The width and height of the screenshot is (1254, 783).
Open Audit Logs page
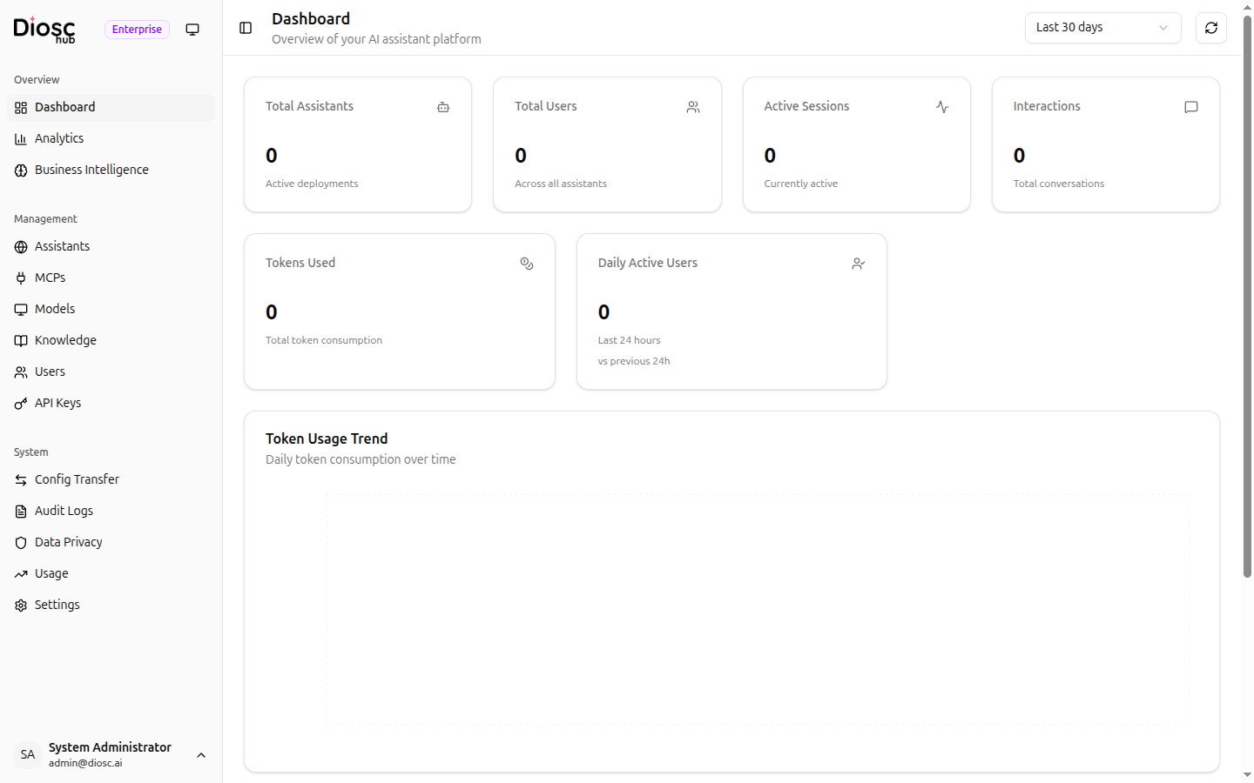pos(111,511)
